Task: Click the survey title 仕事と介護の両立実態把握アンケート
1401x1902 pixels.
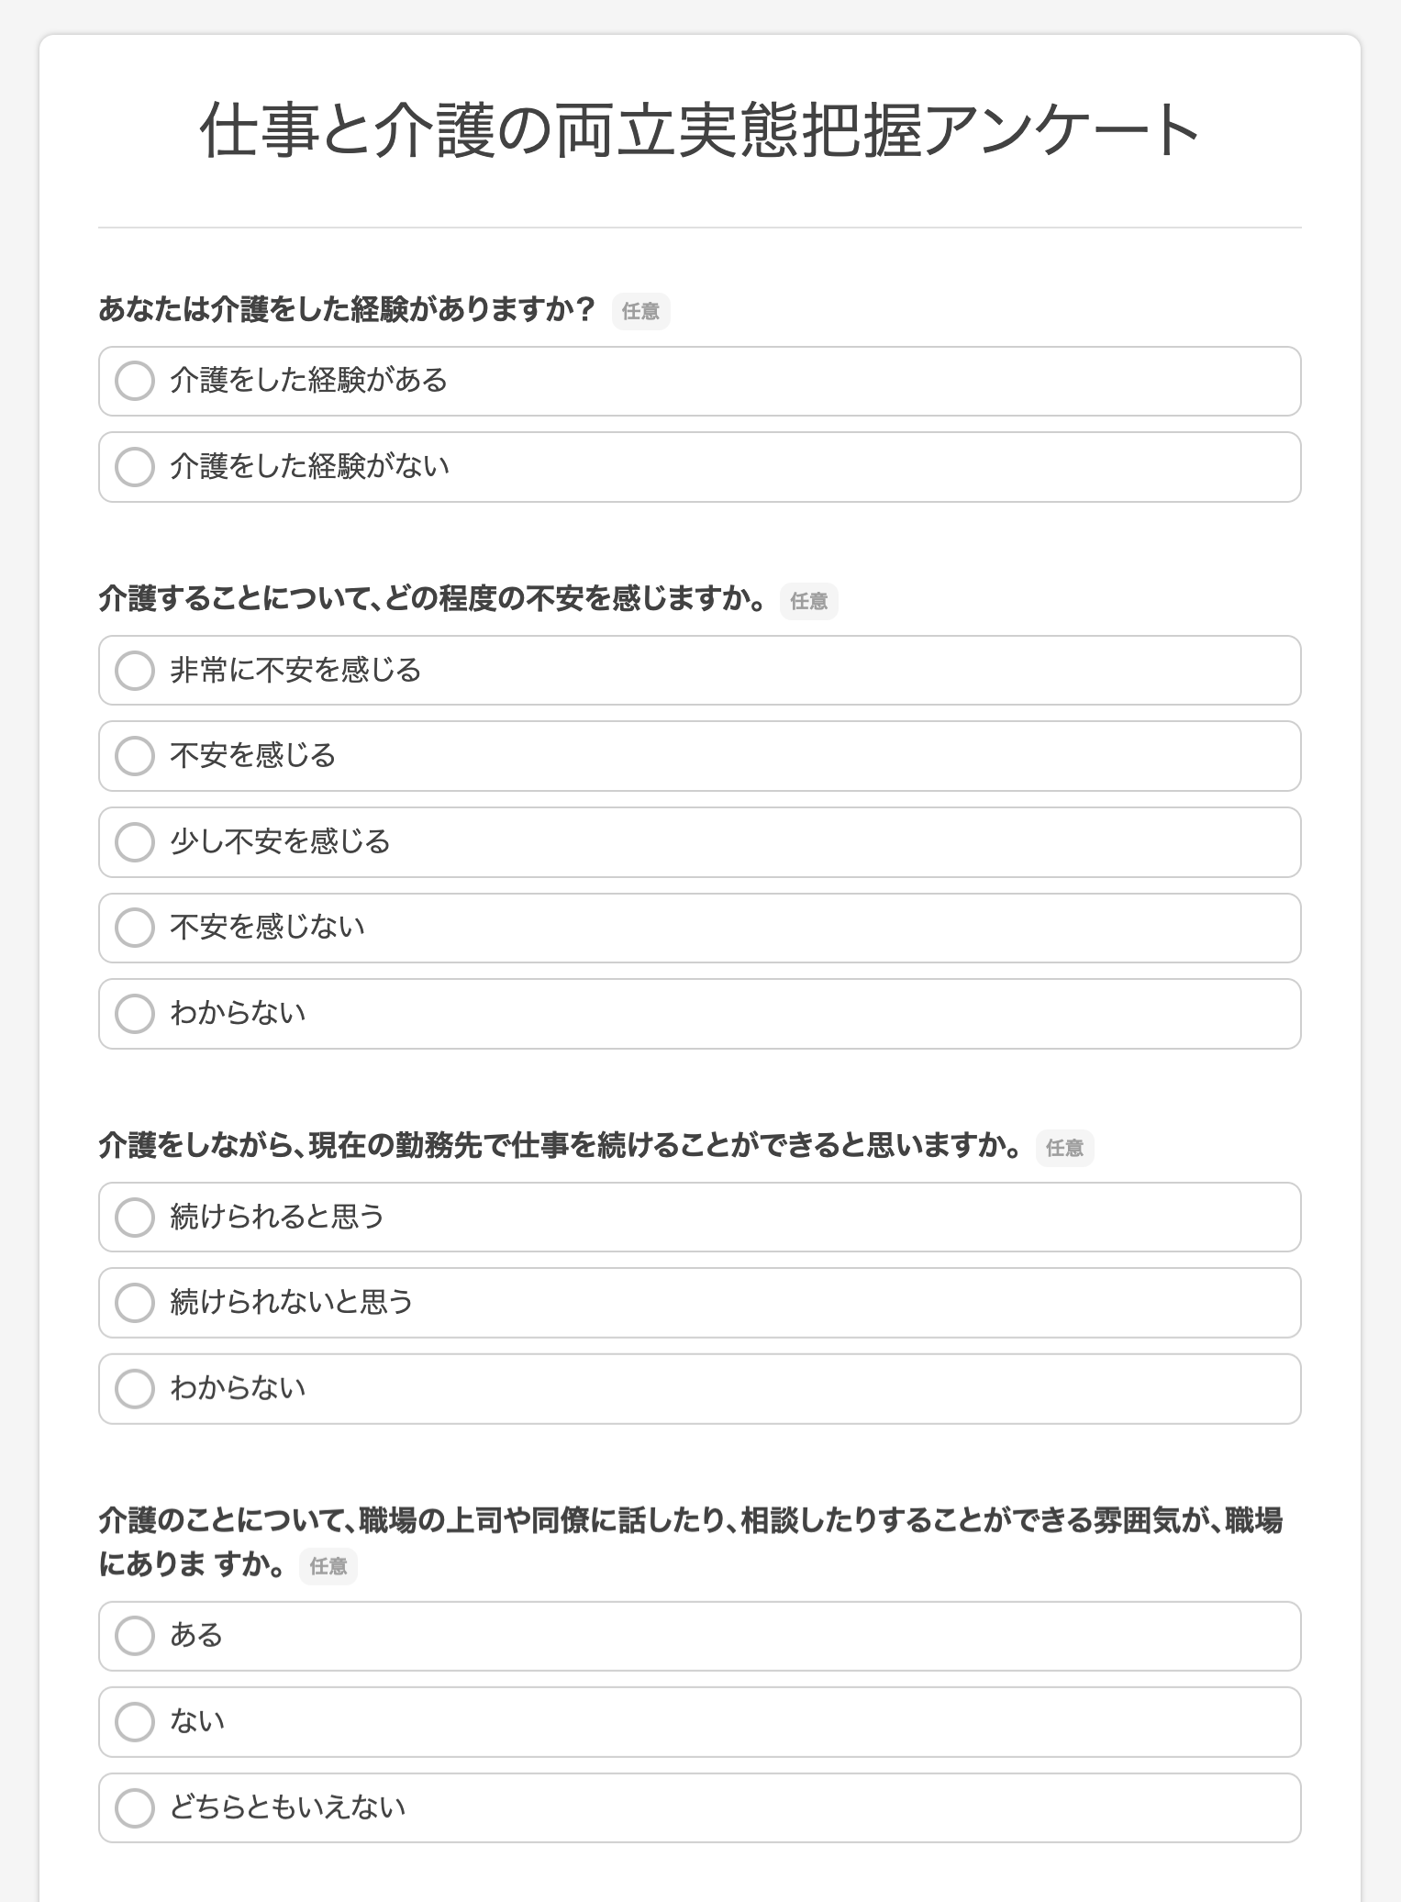Action: (x=700, y=131)
